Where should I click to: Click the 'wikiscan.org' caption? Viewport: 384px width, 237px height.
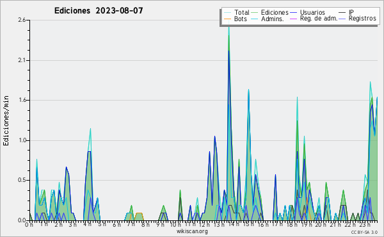pos(192,231)
